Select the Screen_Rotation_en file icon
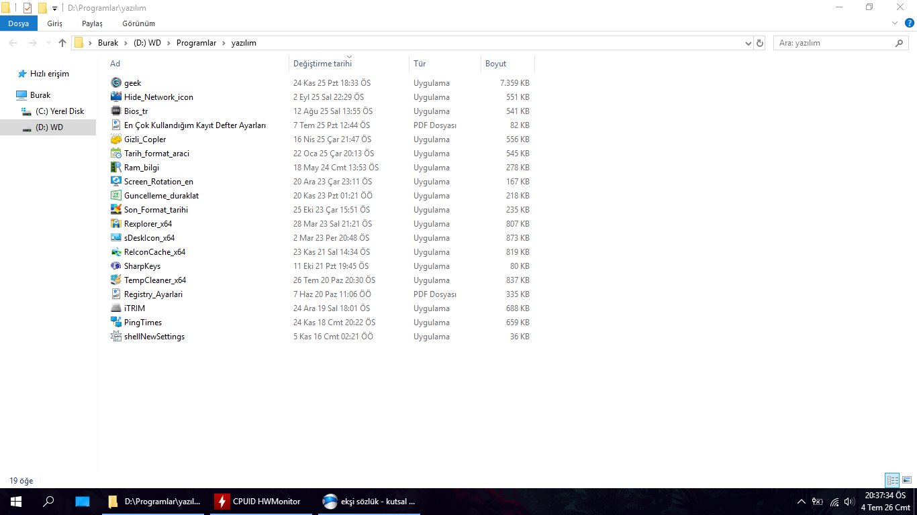 pyautogui.click(x=116, y=182)
